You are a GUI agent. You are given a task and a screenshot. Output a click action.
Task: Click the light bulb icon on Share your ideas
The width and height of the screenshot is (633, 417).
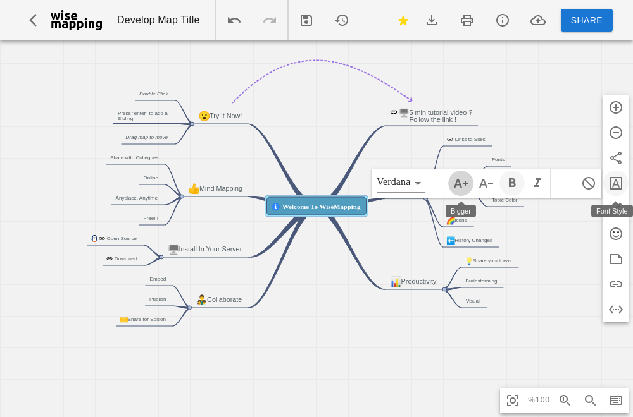point(468,261)
